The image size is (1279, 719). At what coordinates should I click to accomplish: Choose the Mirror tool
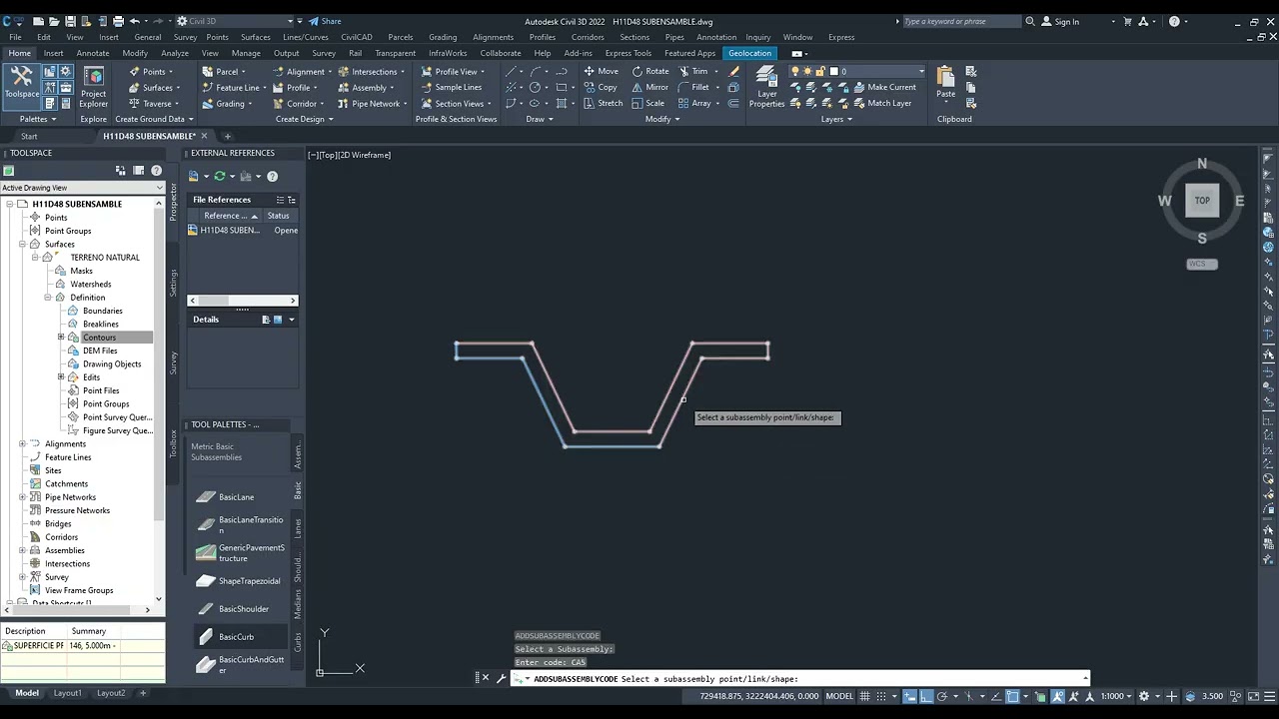(x=649, y=87)
